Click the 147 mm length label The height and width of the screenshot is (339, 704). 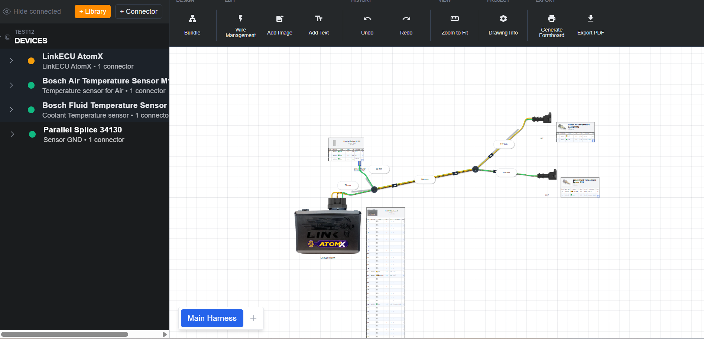(504, 144)
